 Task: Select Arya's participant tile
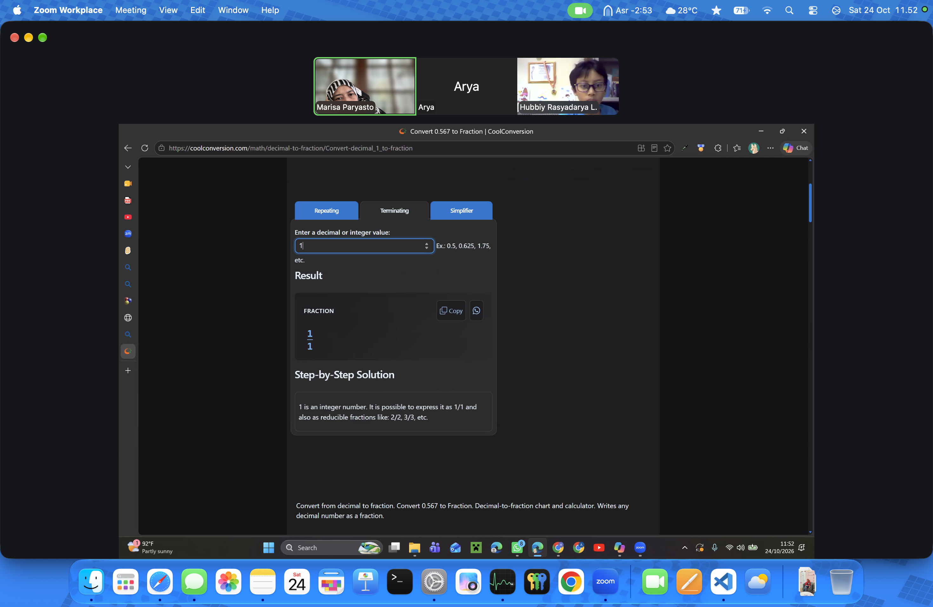click(x=466, y=86)
